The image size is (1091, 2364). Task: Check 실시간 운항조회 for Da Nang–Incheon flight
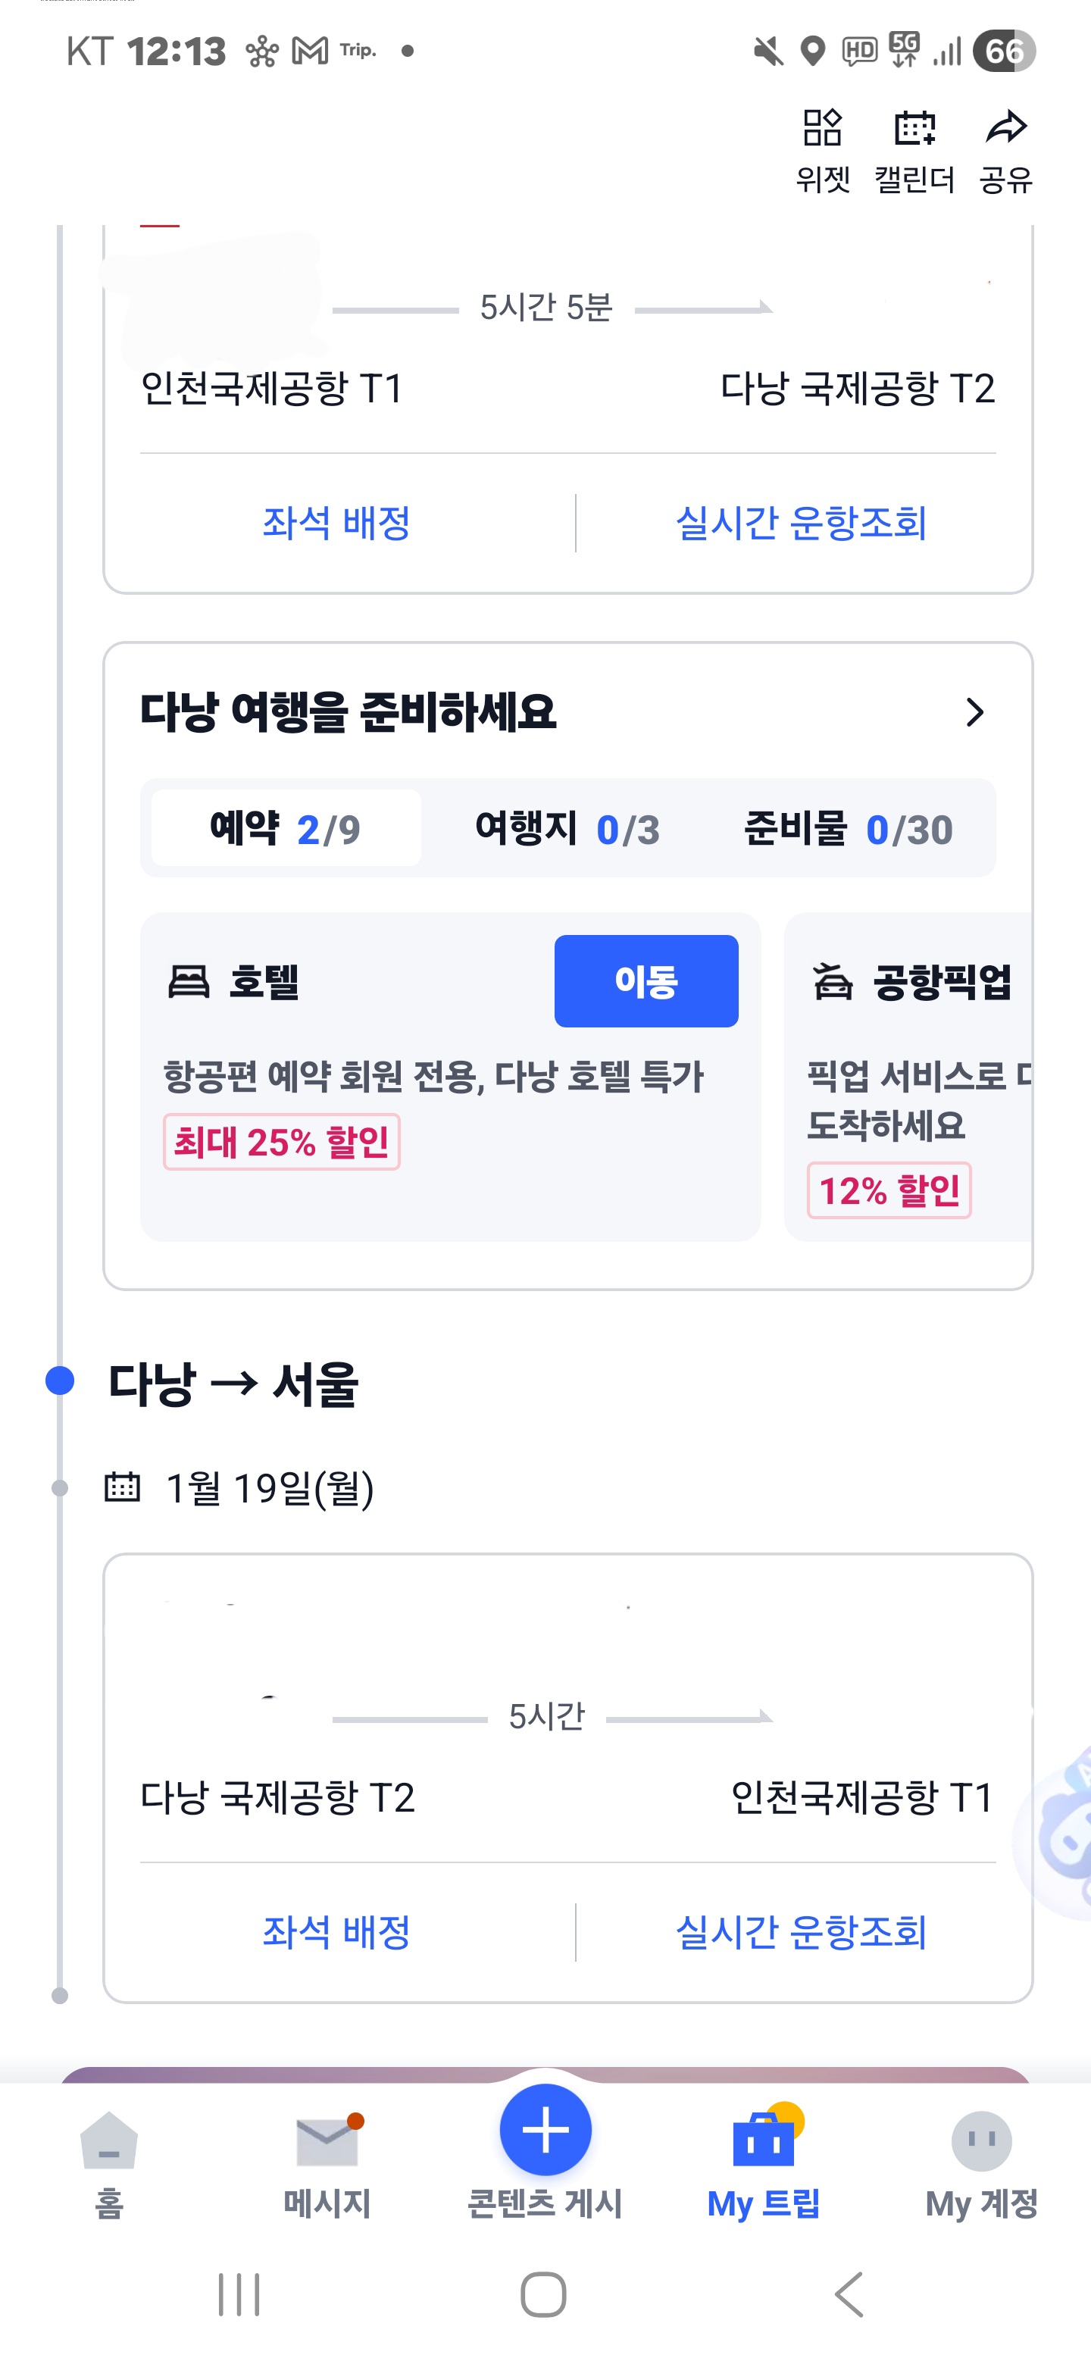pos(800,1932)
